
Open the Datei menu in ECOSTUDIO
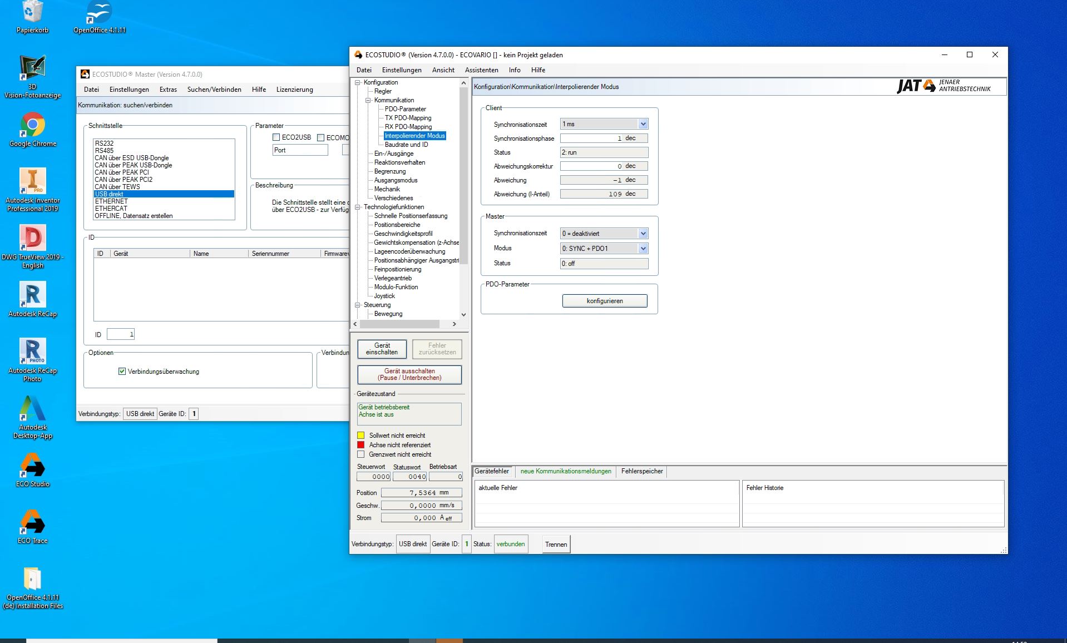point(364,70)
